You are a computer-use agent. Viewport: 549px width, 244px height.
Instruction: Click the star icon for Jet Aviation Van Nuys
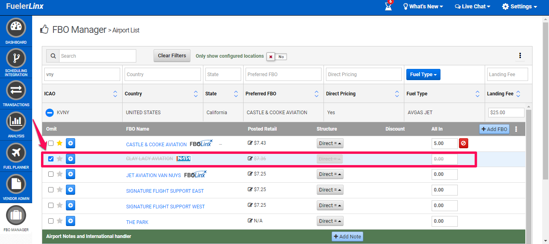pos(60,174)
